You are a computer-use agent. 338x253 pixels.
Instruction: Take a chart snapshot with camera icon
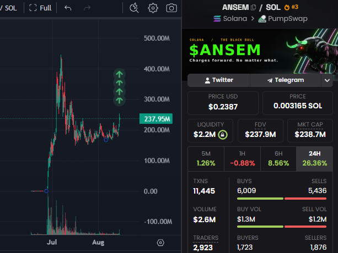pyautogui.click(x=171, y=8)
